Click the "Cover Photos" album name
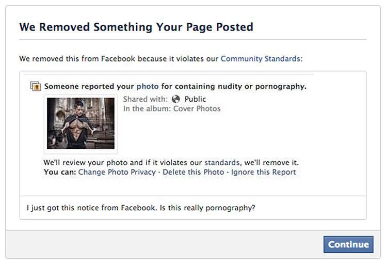This screenshot has width=387, height=264. [198, 109]
